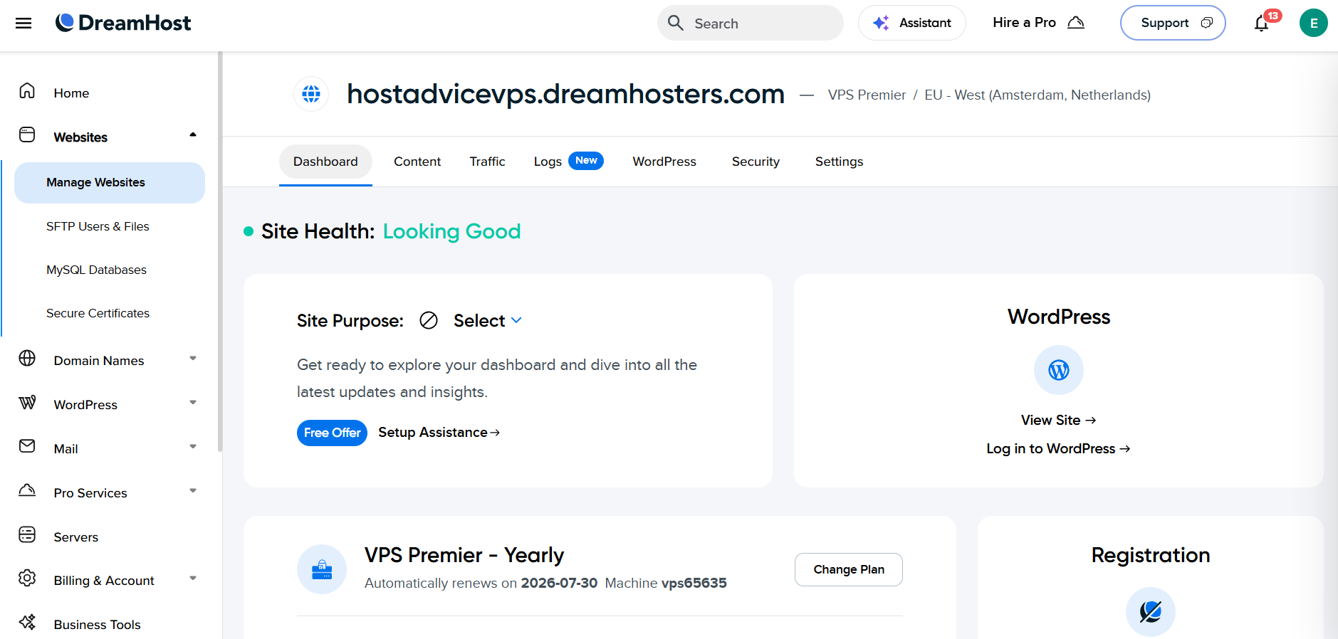Open Setup Assistance link
The height and width of the screenshot is (639, 1338).
(x=439, y=433)
